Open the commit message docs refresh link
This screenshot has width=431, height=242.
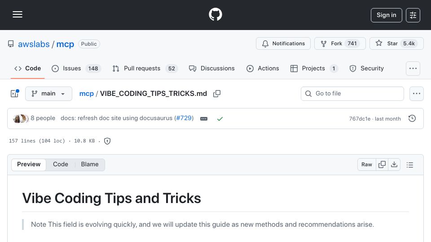117,118
